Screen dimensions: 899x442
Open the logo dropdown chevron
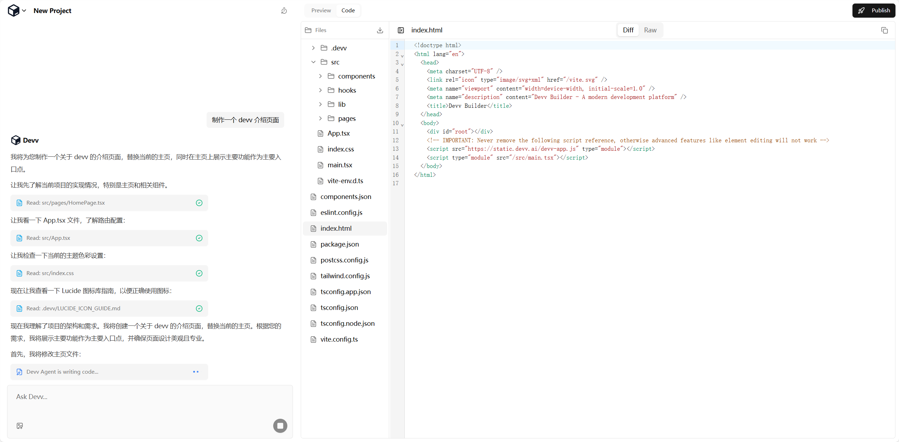24,11
